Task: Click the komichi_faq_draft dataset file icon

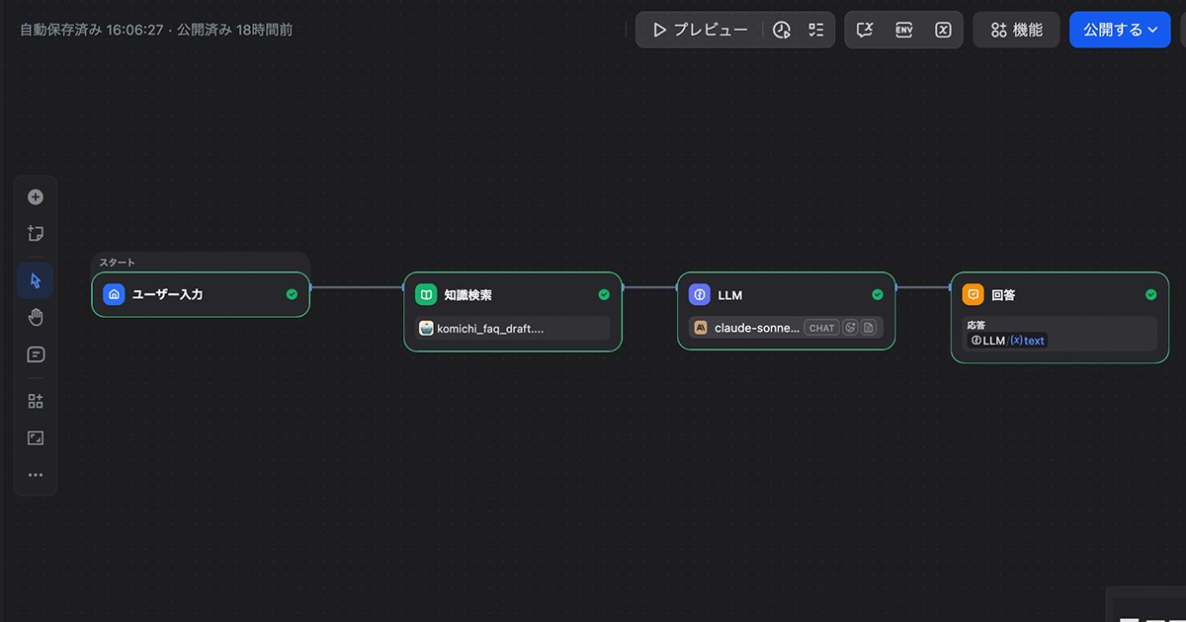Action: pyautogui.click(x=426, y=329)
